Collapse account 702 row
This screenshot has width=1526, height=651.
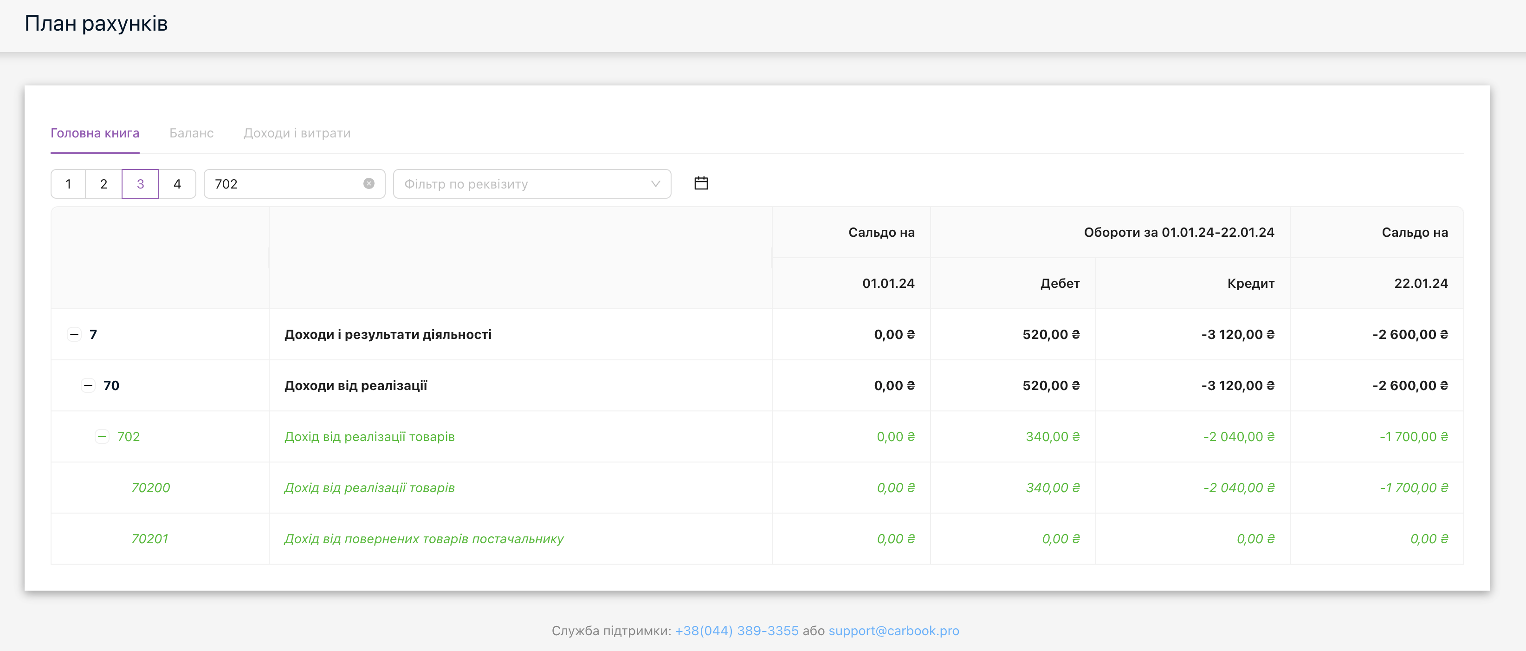102,437
